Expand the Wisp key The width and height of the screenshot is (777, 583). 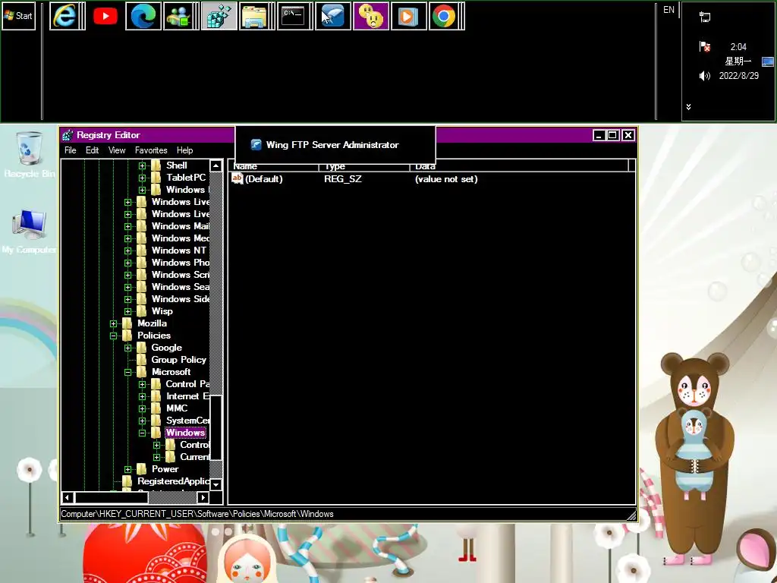127,312
